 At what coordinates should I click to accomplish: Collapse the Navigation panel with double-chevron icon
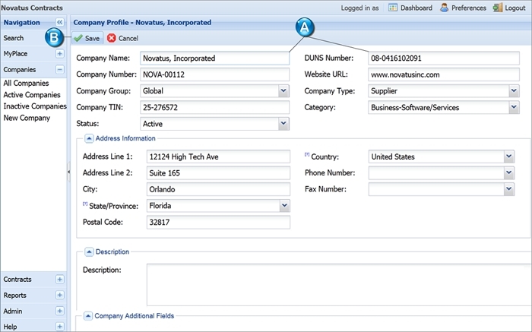coord(60,22)
